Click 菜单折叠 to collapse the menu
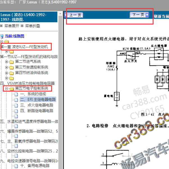Viewport: 169px width, 169px height. click(x=33, y=26)
